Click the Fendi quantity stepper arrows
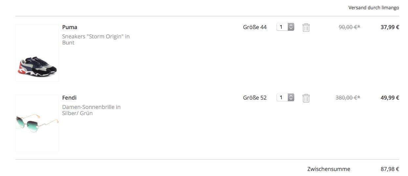This screenshot has height=176, width=408. [291, 97]
